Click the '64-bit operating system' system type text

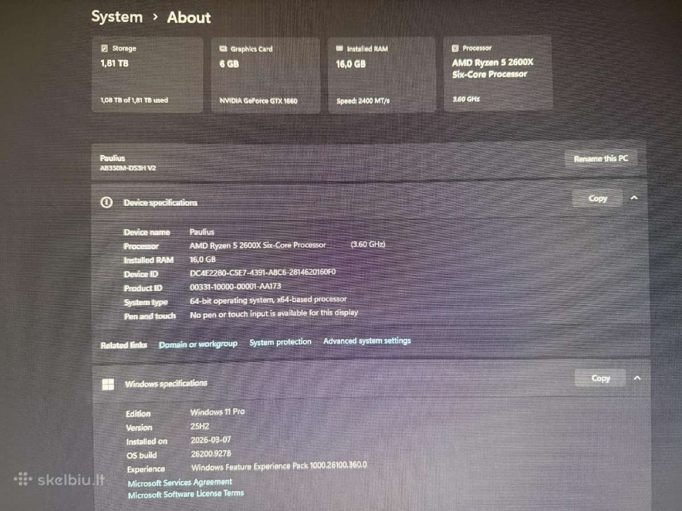coord(268,300)
